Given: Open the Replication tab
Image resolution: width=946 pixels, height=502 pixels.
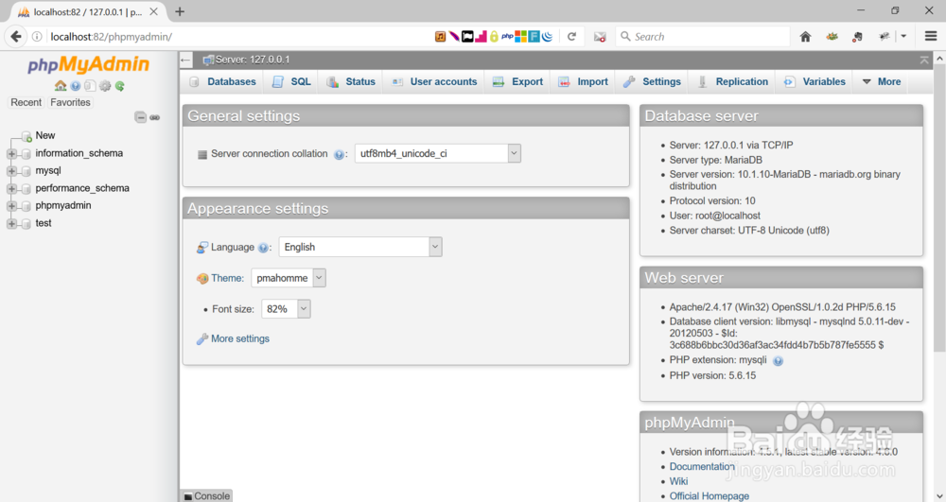Looking at the screenshot, I should coord(732,82).
